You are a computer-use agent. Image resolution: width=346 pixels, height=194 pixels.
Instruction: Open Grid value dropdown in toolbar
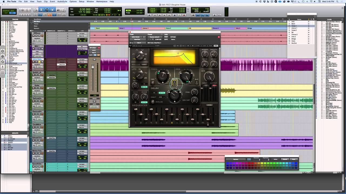(143, 10)
